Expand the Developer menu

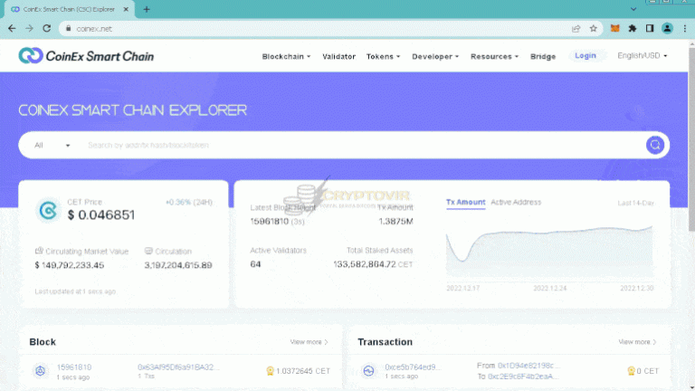tap(434, 56)
